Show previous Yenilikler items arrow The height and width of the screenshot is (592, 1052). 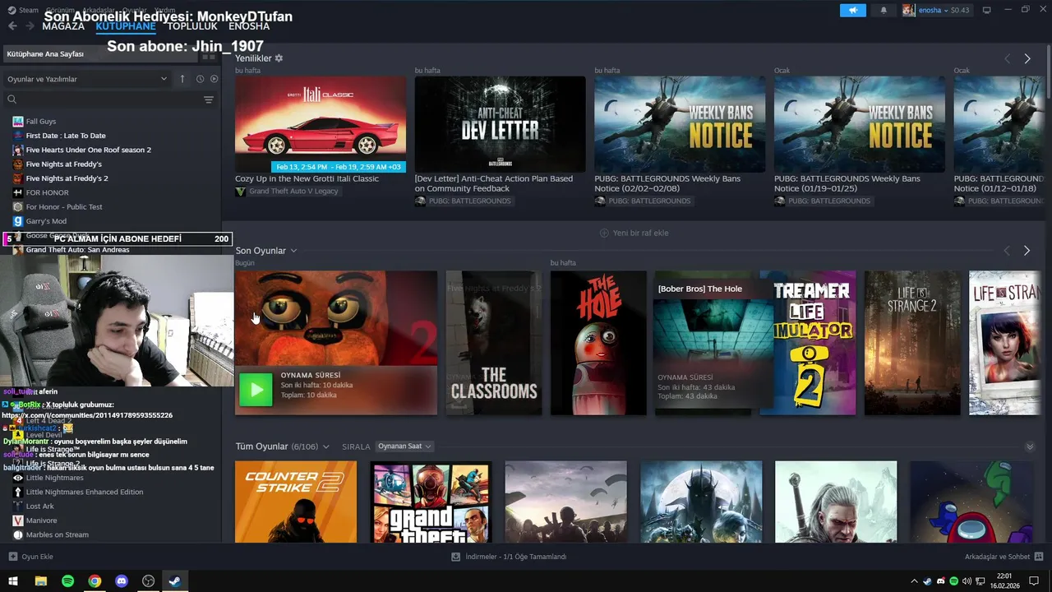[x=1007, y=58]
